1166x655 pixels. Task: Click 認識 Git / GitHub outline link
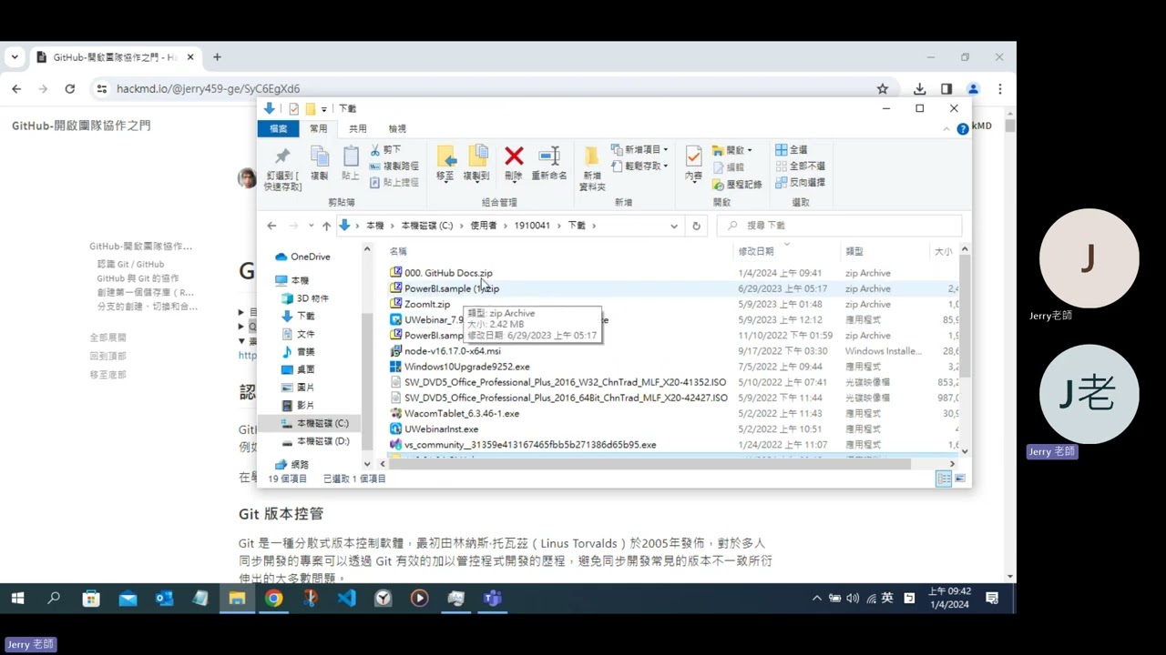click(x=130, y=264)
